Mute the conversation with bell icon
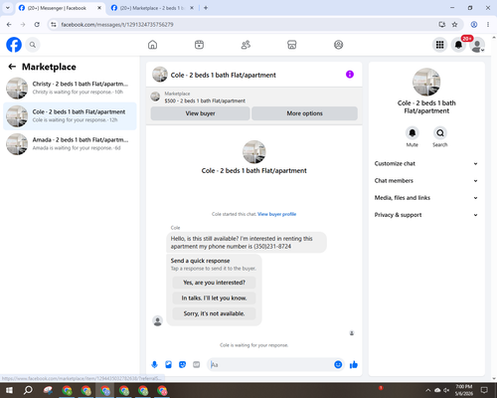 pos(412,133)
